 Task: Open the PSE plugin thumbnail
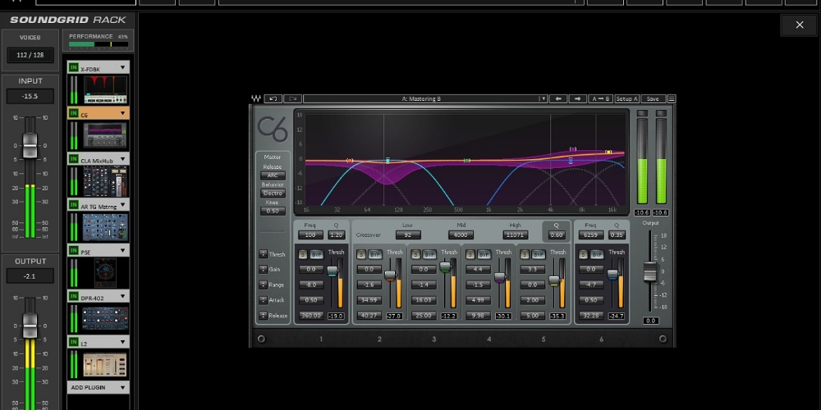click(x=105, y=273)
